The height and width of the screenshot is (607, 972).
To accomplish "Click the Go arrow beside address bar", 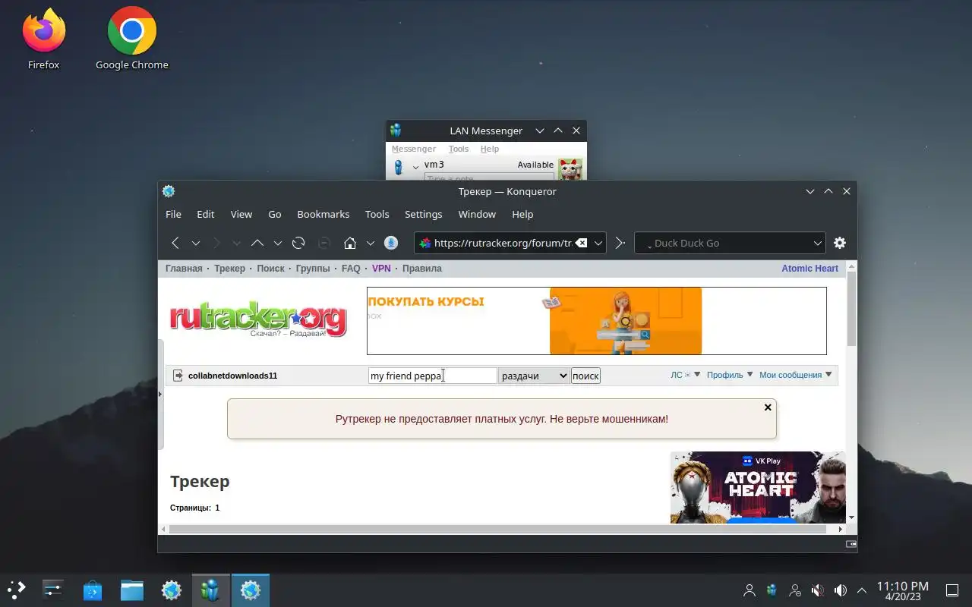I will click(x=620, y=243).
